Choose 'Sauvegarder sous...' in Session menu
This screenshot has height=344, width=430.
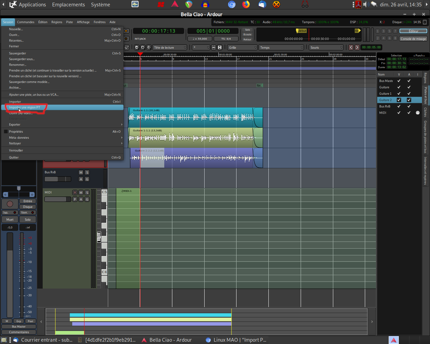click(x=22, y=59)
